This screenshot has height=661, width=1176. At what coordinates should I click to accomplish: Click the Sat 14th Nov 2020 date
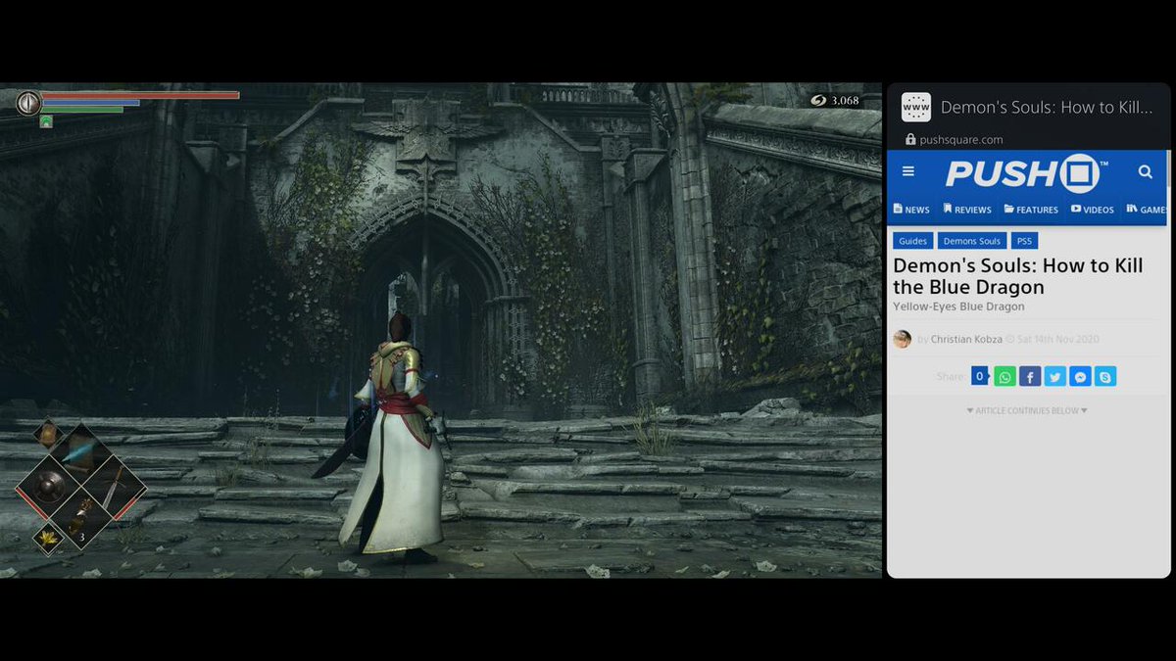tap(1057, 340)
